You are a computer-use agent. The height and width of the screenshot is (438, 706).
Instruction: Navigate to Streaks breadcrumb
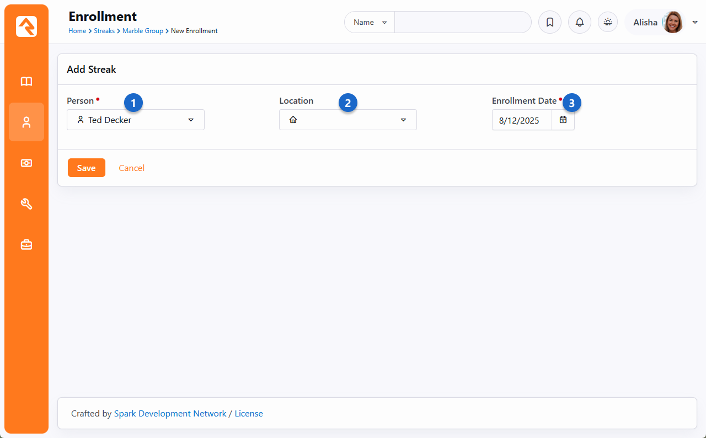[x=104, y=31]
